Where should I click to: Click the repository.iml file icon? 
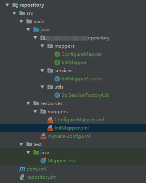click(23, 177)
